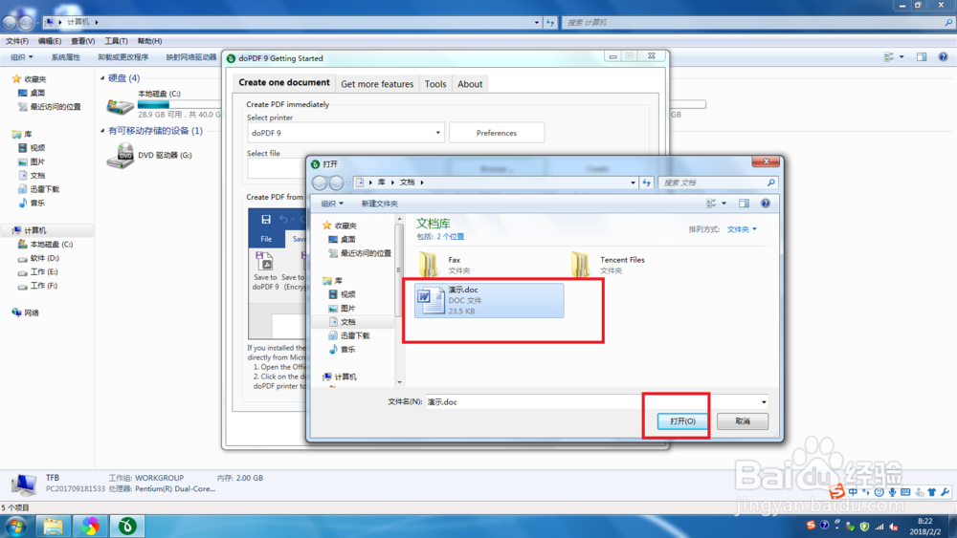Open address bar history dropdown in Open dialog

pyautogui.click(x=633, y=183)
